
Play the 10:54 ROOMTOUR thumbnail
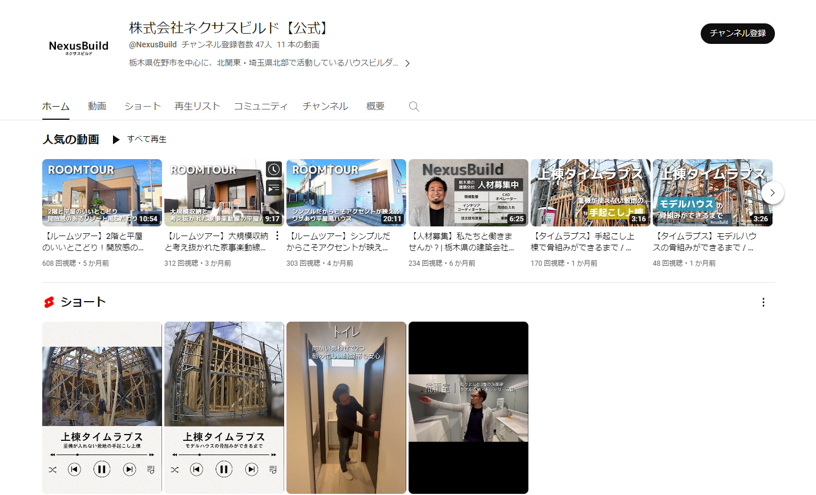(x=102, y=193)
